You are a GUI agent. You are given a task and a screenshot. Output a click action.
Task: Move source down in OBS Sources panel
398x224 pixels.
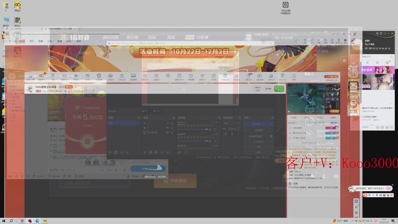[168, 152]
